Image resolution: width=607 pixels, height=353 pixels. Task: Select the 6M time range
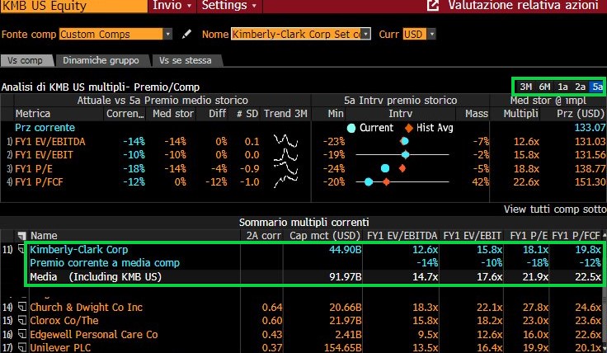click(544, 87)
